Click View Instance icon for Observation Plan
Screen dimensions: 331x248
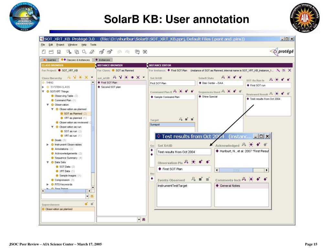tap(186, 162)
